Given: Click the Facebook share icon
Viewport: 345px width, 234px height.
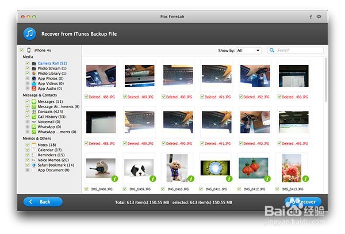Looking at the screenshot, I should click(x=310, y=17).
